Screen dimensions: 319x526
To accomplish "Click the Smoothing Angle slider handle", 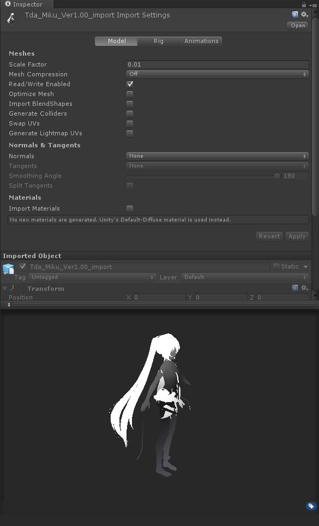I will [277, 176].
